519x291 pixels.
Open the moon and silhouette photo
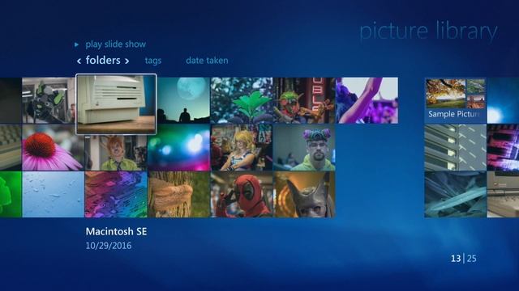[184, 100]
